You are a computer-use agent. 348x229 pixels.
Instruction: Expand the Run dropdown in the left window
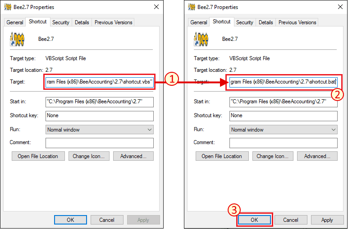click(100, 130)
